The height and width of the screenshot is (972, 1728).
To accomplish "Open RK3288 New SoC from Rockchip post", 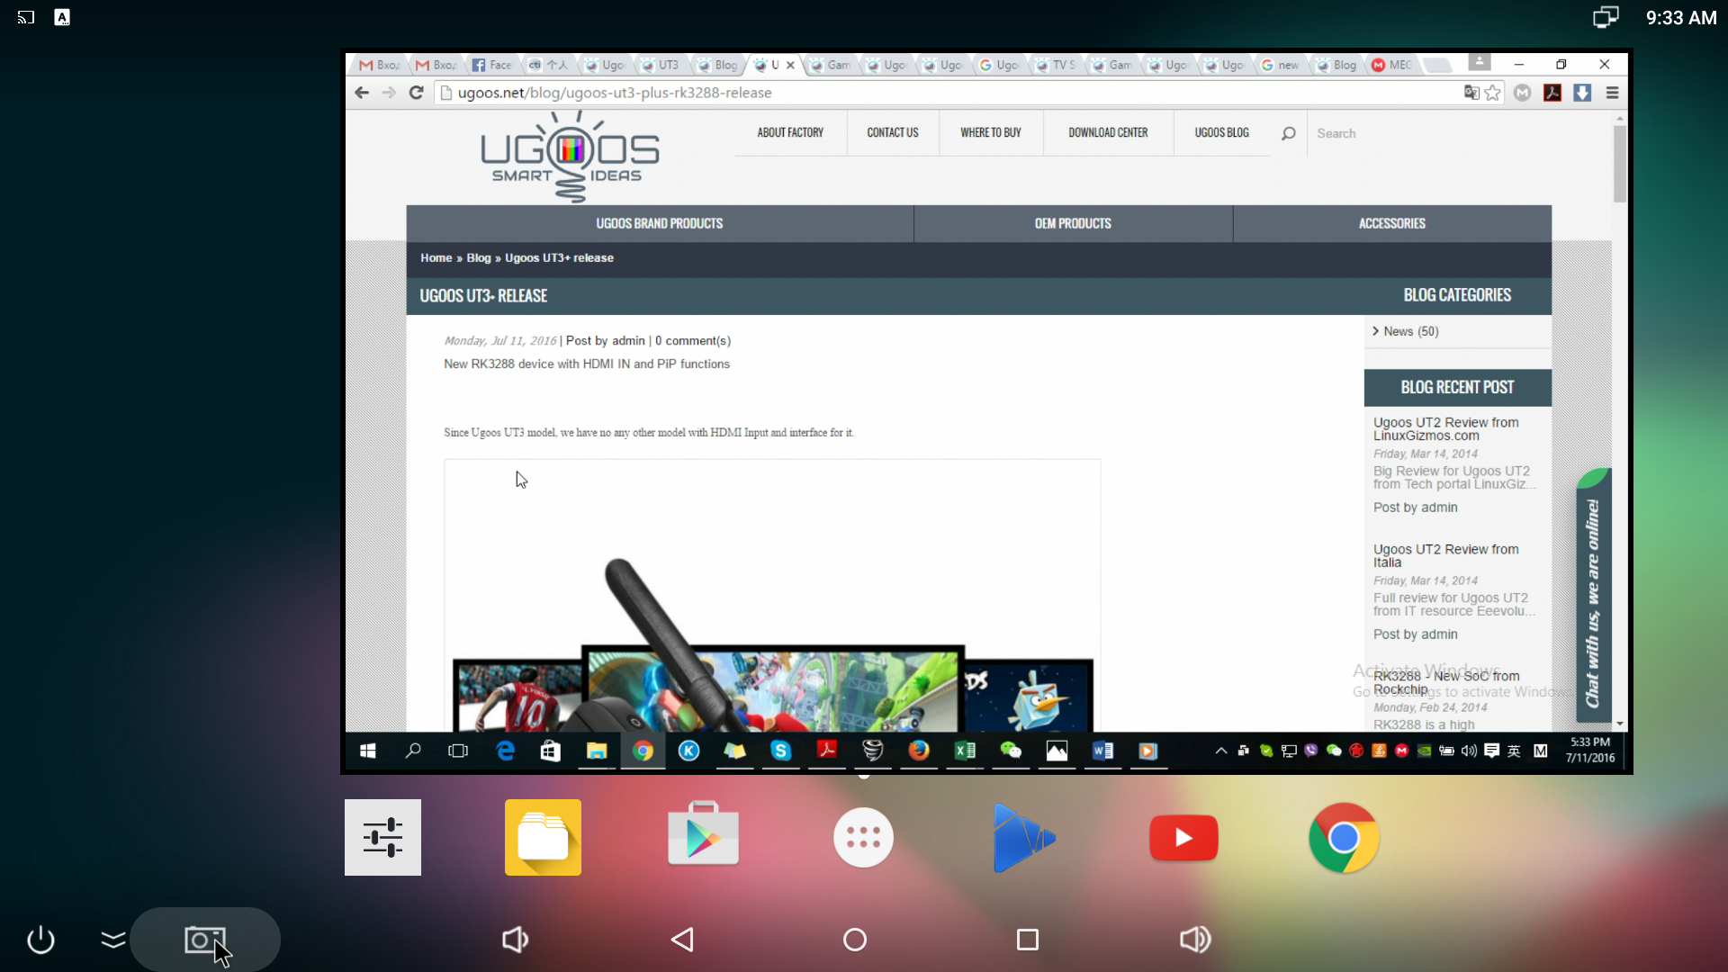I will [x=1446, y=682].
